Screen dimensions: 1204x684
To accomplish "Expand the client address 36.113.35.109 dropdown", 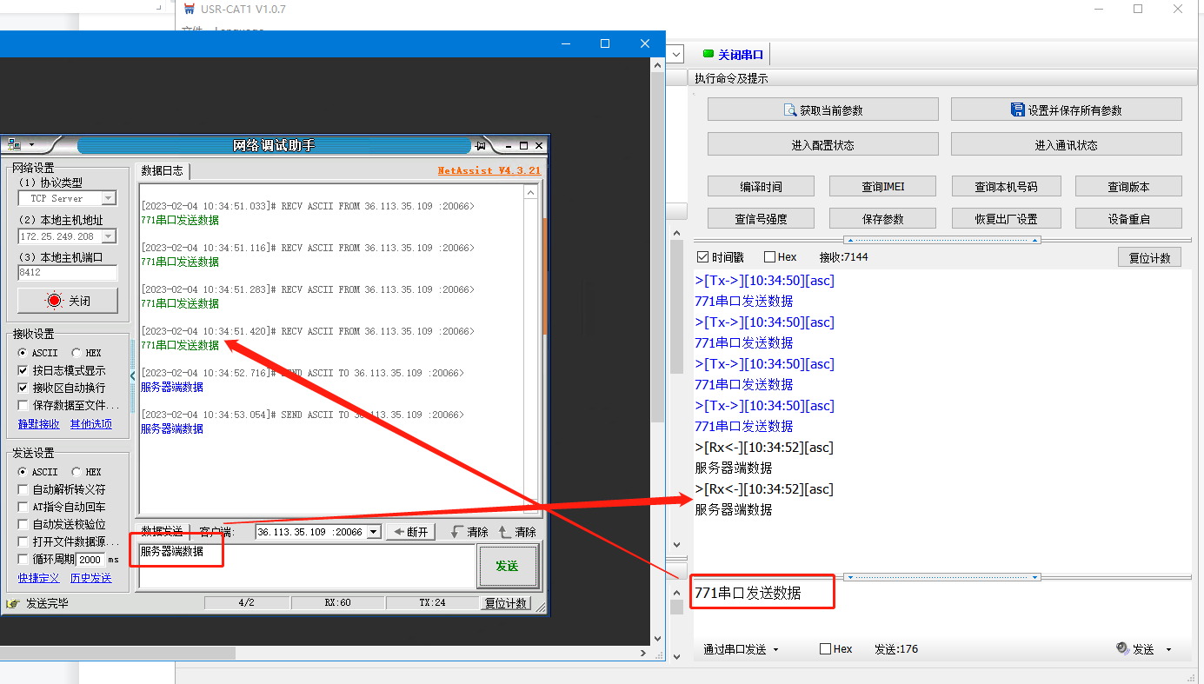I will coord(374,532).
